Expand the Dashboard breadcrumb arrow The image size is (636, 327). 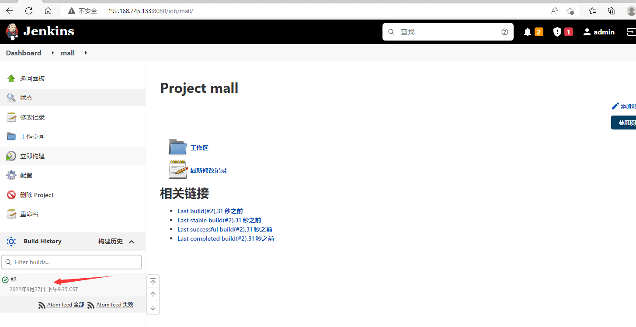coord(53,53)
